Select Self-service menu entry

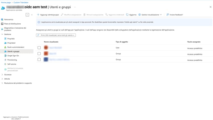(x=12, y=64)
